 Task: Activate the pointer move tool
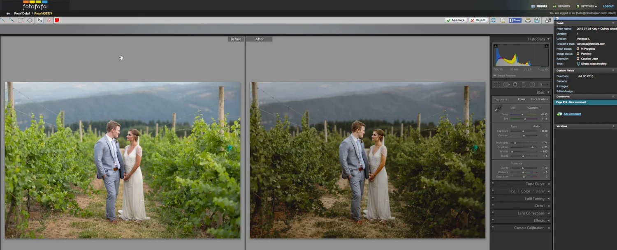(x=40, y=20)
